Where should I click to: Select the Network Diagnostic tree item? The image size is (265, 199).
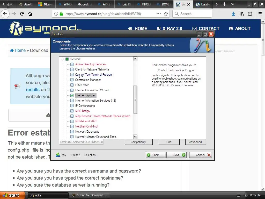[x=87, y=131]
